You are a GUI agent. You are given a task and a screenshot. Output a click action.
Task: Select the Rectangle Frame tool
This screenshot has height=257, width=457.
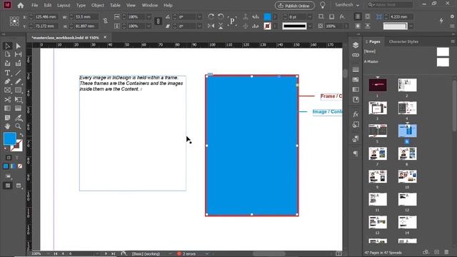tap(8, 91)
